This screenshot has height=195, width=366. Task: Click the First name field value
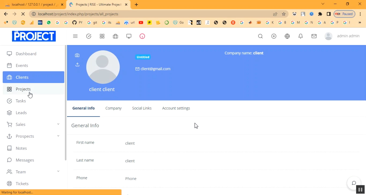[x=130, y=143]
